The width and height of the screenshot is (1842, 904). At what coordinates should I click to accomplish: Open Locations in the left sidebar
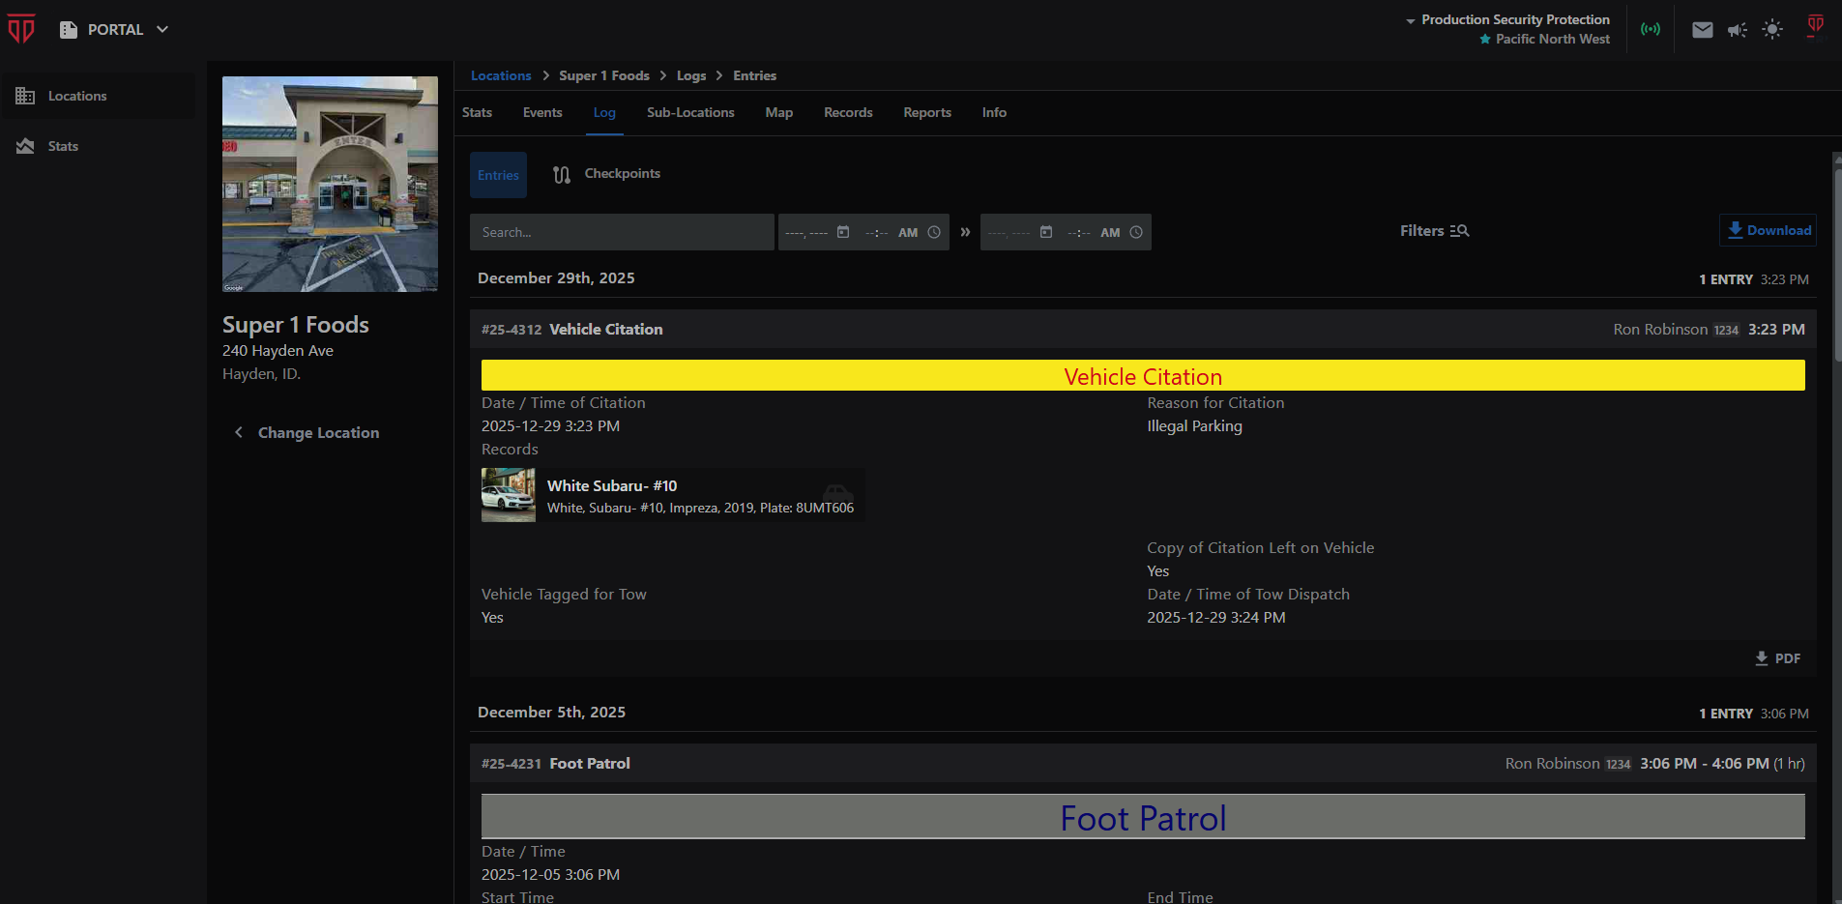[99, 96]
